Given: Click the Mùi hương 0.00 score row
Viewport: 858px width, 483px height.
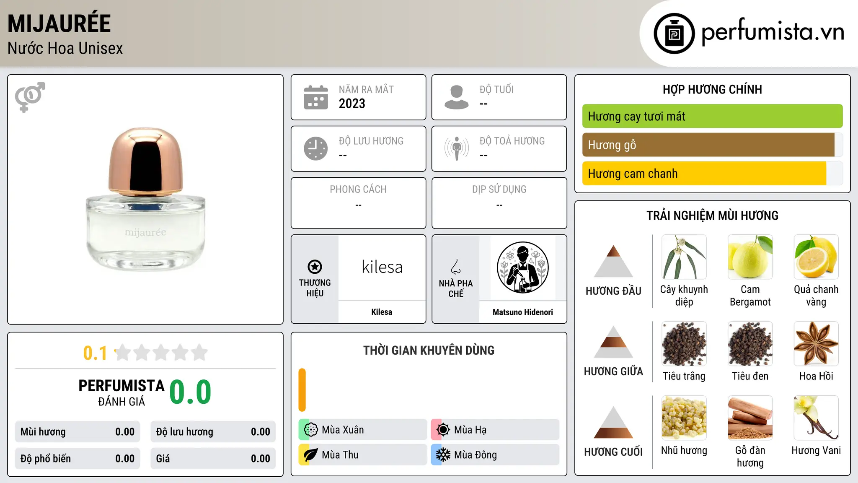Looking at the screenshot, I should 78,432.
